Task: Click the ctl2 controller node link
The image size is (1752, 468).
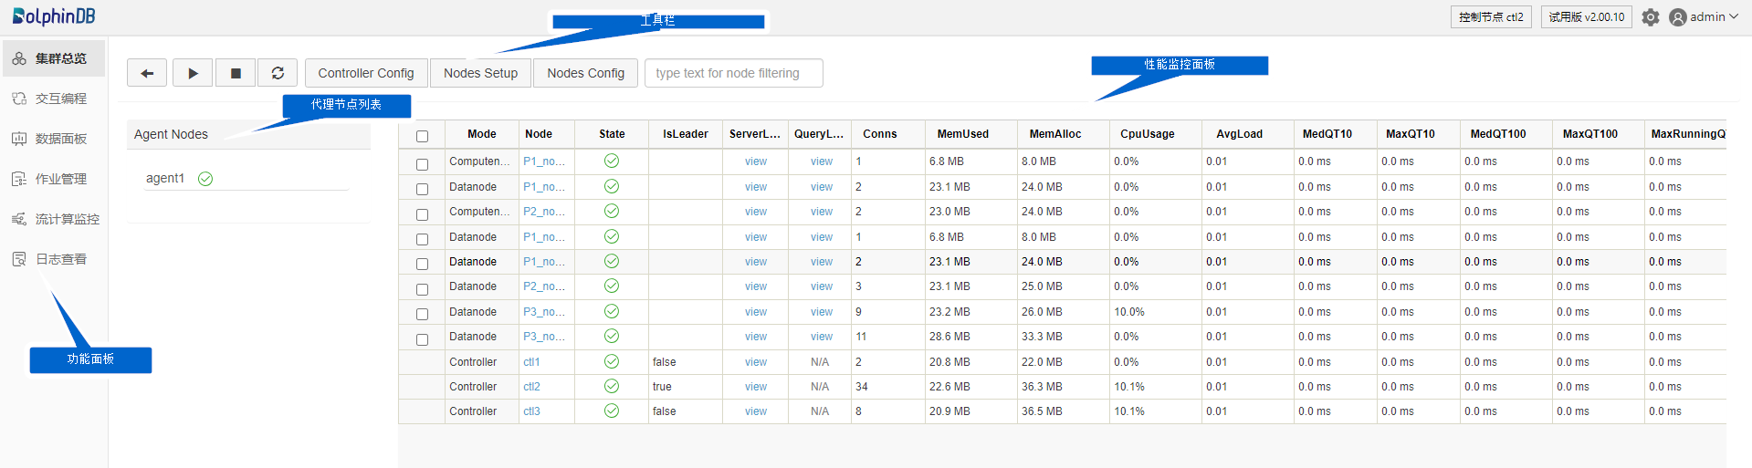Action: tap(531, 387)
